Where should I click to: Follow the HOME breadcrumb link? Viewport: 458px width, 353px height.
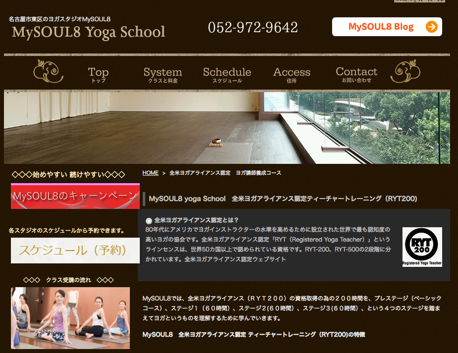pos(150,173)
